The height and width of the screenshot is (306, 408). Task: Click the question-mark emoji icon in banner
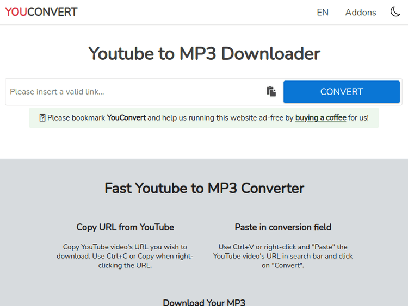pos(42,118)
